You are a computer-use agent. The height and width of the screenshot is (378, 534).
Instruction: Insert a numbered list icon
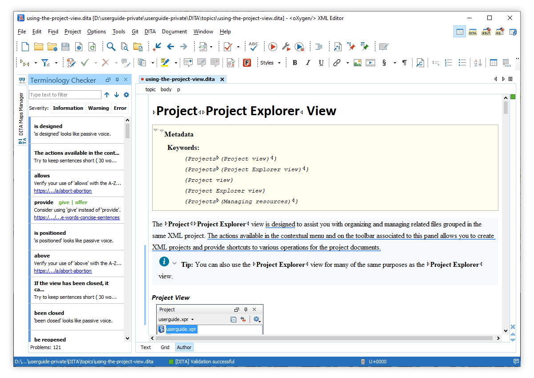(x=449, y=63)
